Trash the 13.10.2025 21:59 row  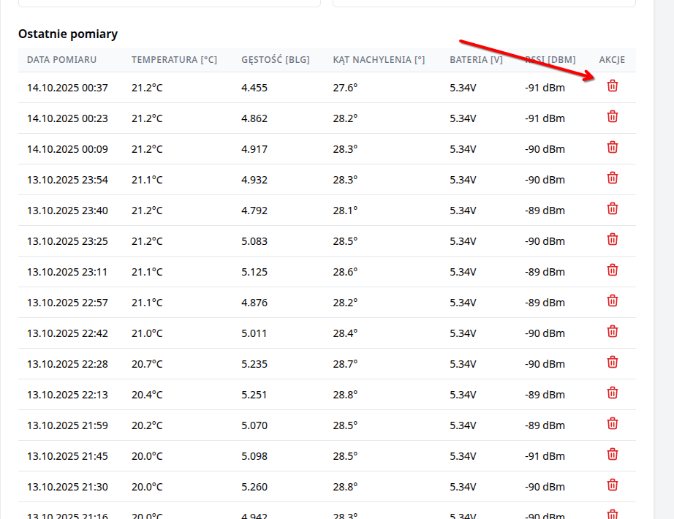click(x=613, y=424)
